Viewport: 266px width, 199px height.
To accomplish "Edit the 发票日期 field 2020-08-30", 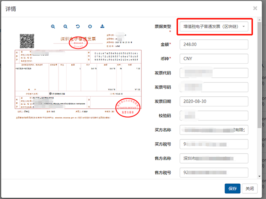I will coord(214,102).
